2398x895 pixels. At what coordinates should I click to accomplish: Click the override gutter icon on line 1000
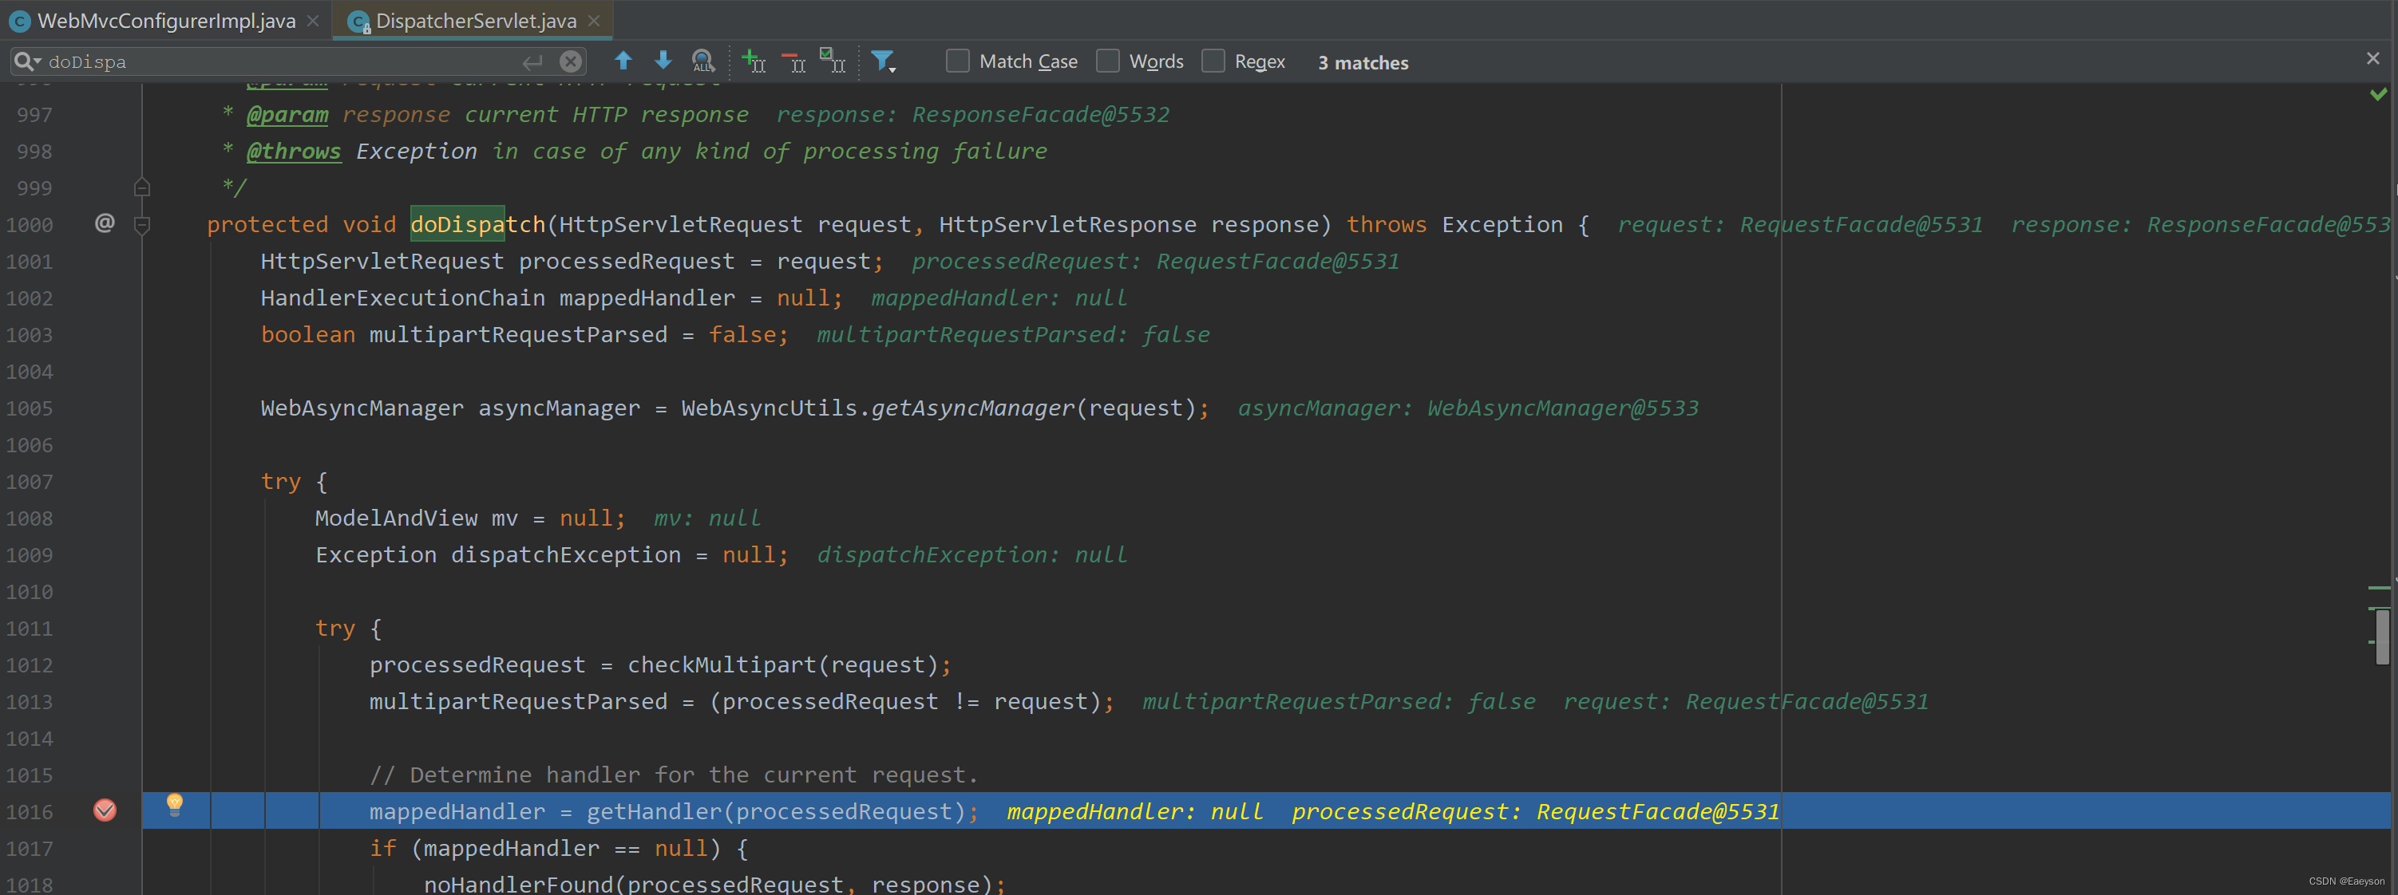tap(105, 223)
